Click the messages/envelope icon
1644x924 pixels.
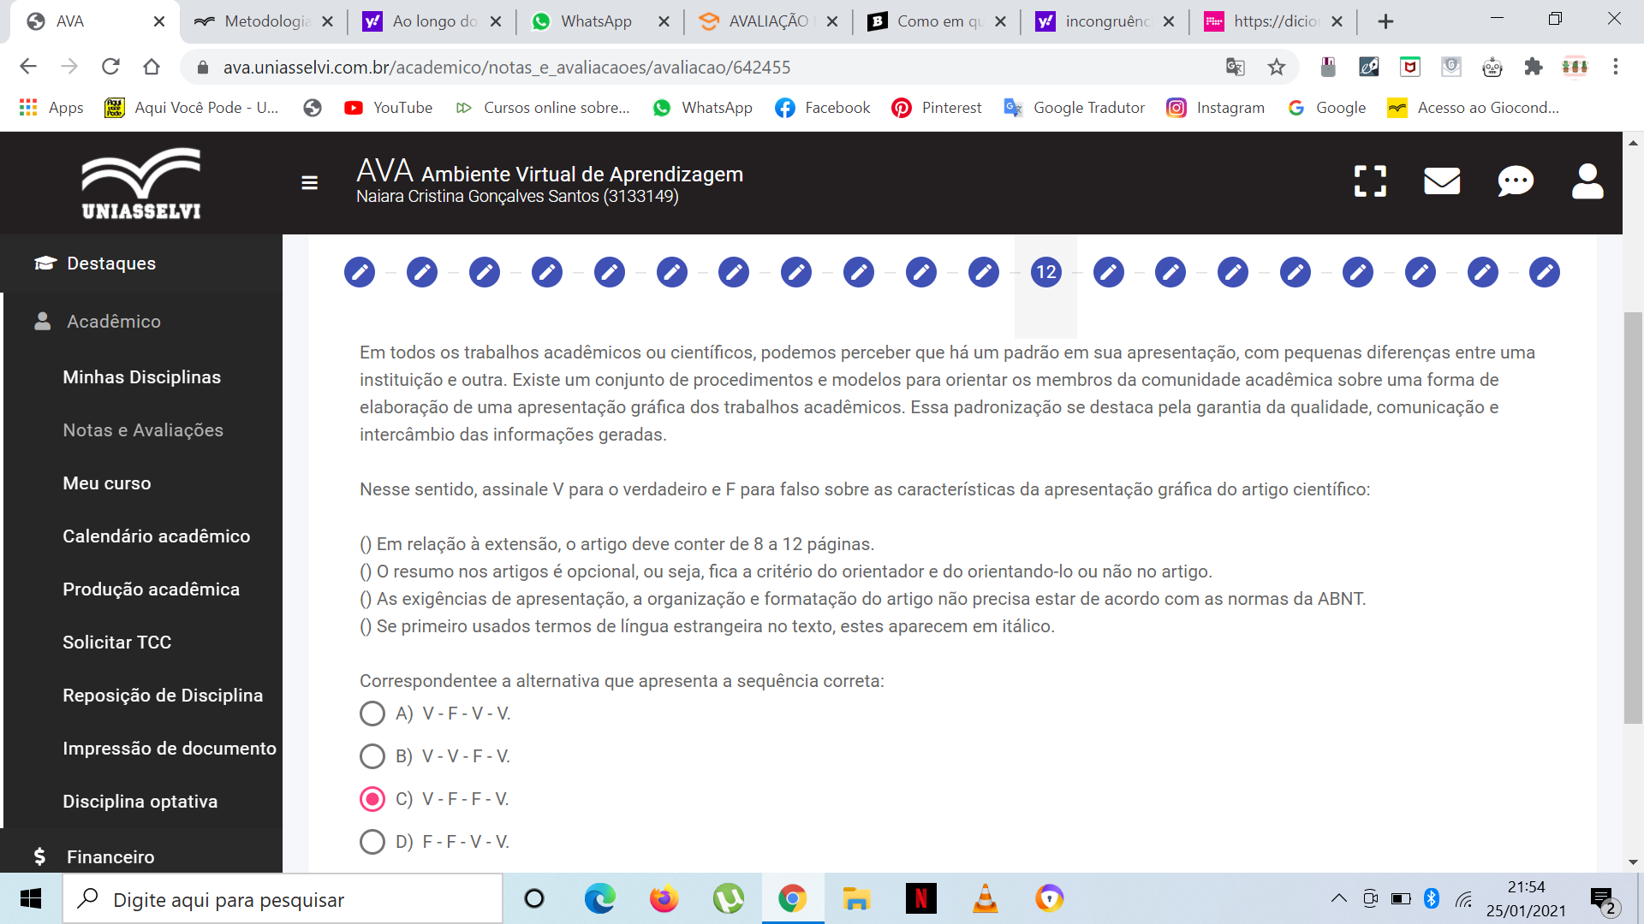[x=1442, y=181]
